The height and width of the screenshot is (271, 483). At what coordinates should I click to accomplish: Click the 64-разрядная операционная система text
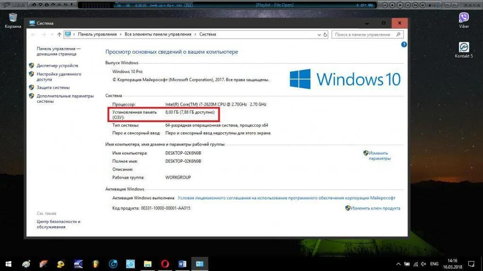coord(217,125)
